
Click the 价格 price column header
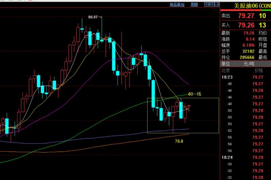[259, 71]
